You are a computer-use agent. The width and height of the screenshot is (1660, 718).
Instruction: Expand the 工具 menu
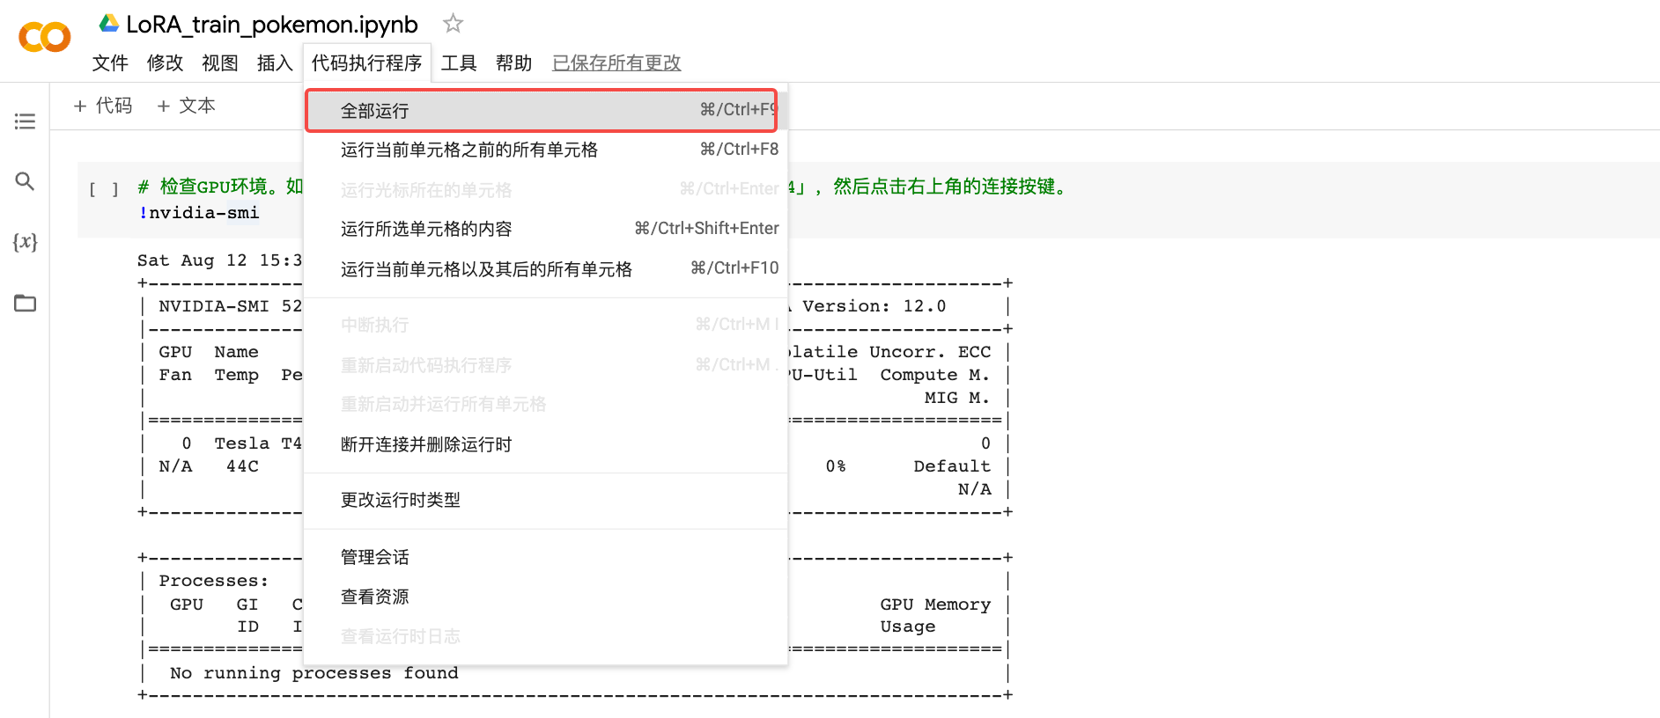(x=459, y=63)
